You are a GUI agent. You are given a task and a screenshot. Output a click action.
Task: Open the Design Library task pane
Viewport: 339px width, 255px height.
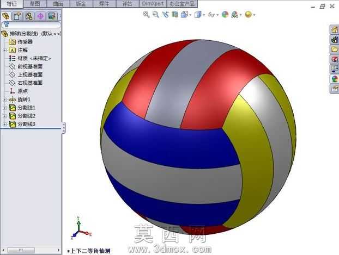335,40
